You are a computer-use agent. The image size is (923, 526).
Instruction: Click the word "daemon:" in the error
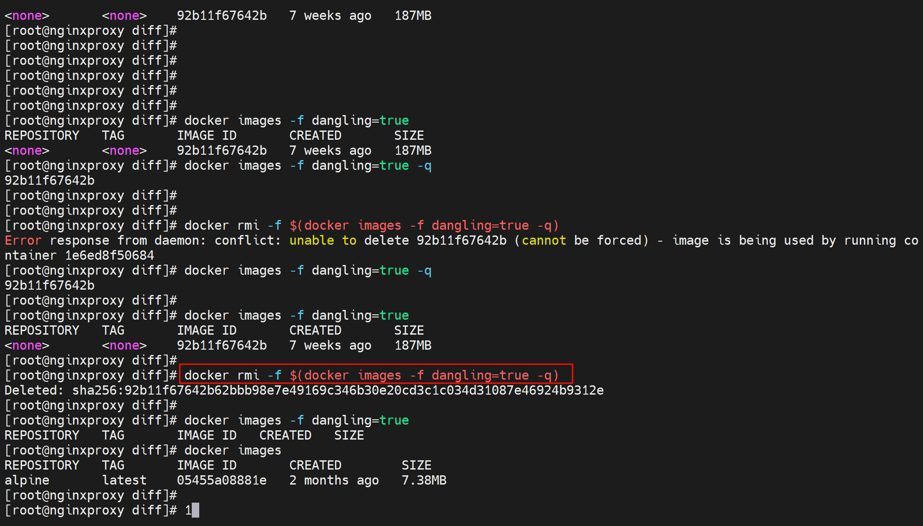(x=180, y=240)
